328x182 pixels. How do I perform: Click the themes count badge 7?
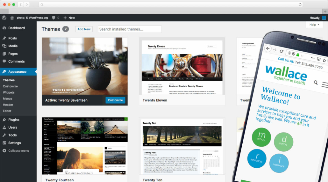pos(66,29)
